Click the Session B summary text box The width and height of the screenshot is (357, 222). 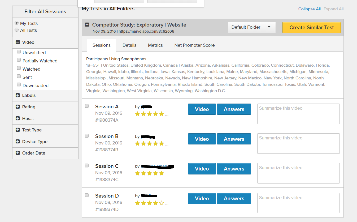[298, 143]
